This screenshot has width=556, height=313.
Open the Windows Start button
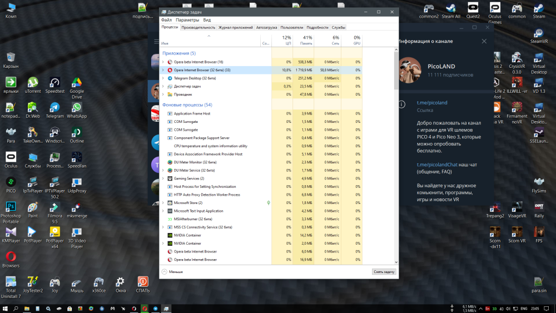pos(6,307)
